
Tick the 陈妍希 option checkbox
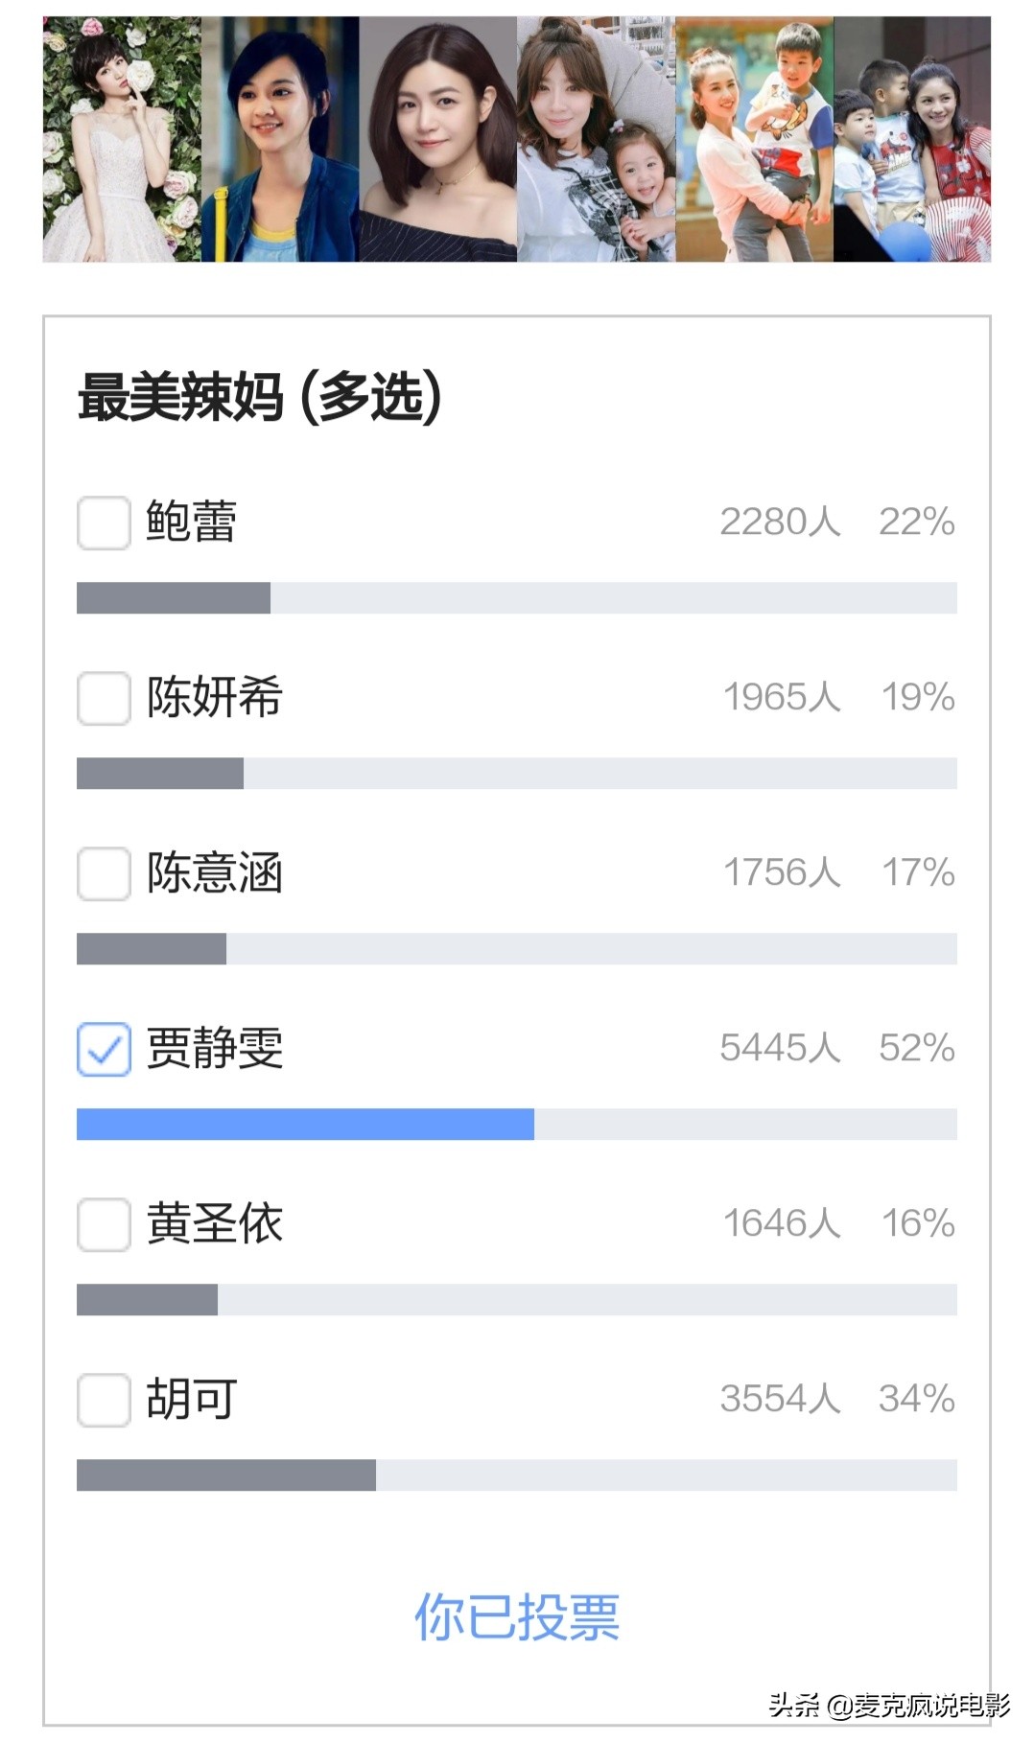coord(104,698)
